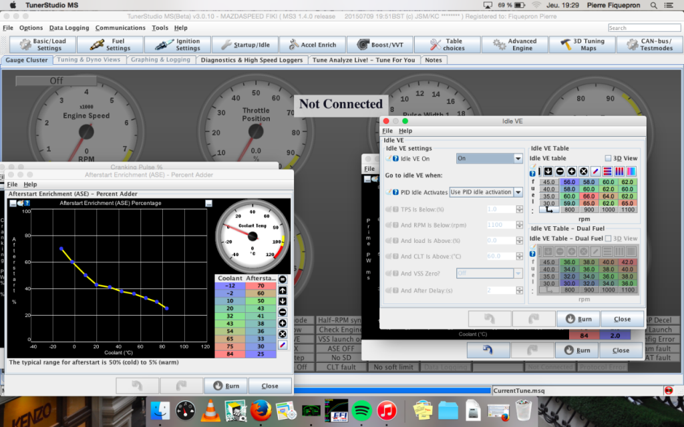This screenshot has height=427, width=684.
Task: Click Close button in Priming Pulse window
Action: [x=621, y=350]
